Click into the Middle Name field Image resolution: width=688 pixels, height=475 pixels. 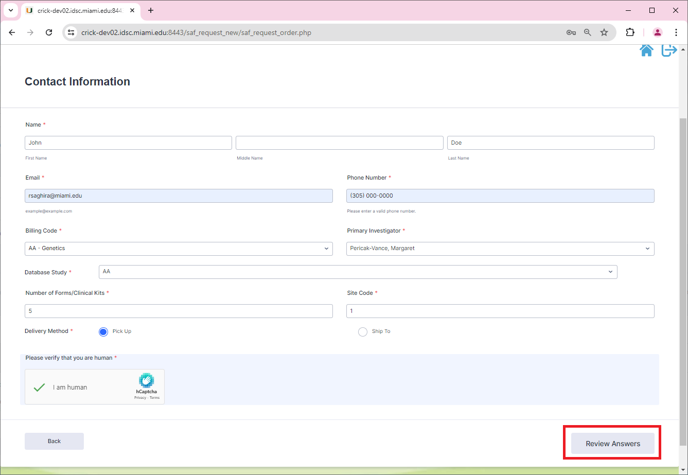(x=339, y=143)
